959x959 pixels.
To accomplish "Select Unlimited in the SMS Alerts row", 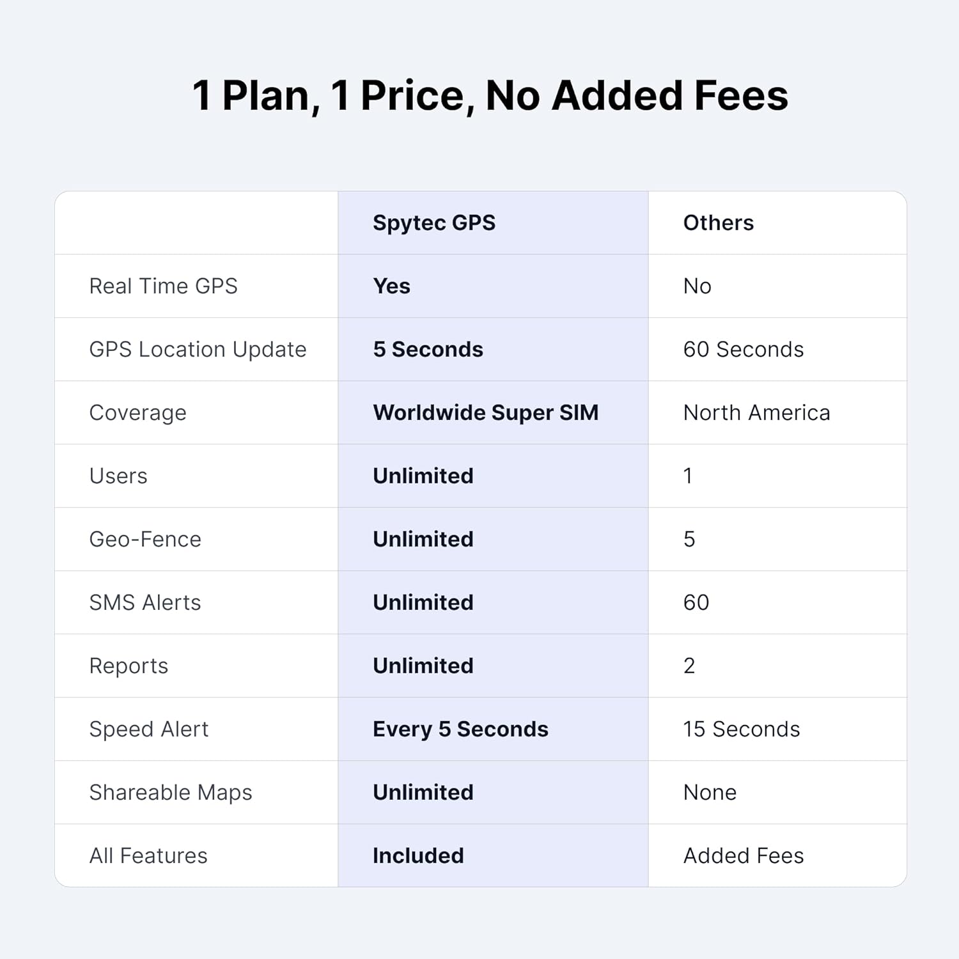I will [423, 602].
